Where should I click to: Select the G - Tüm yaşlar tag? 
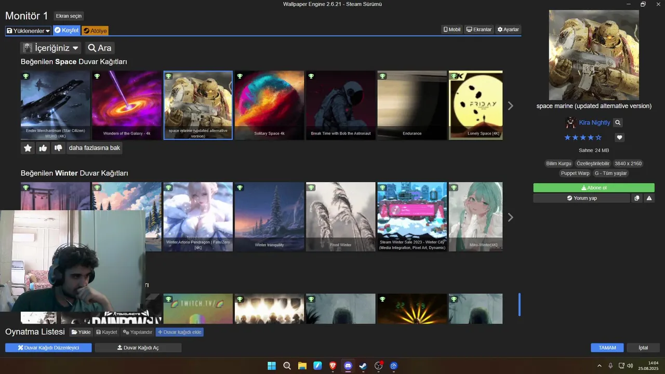click(x=611, y=173)
